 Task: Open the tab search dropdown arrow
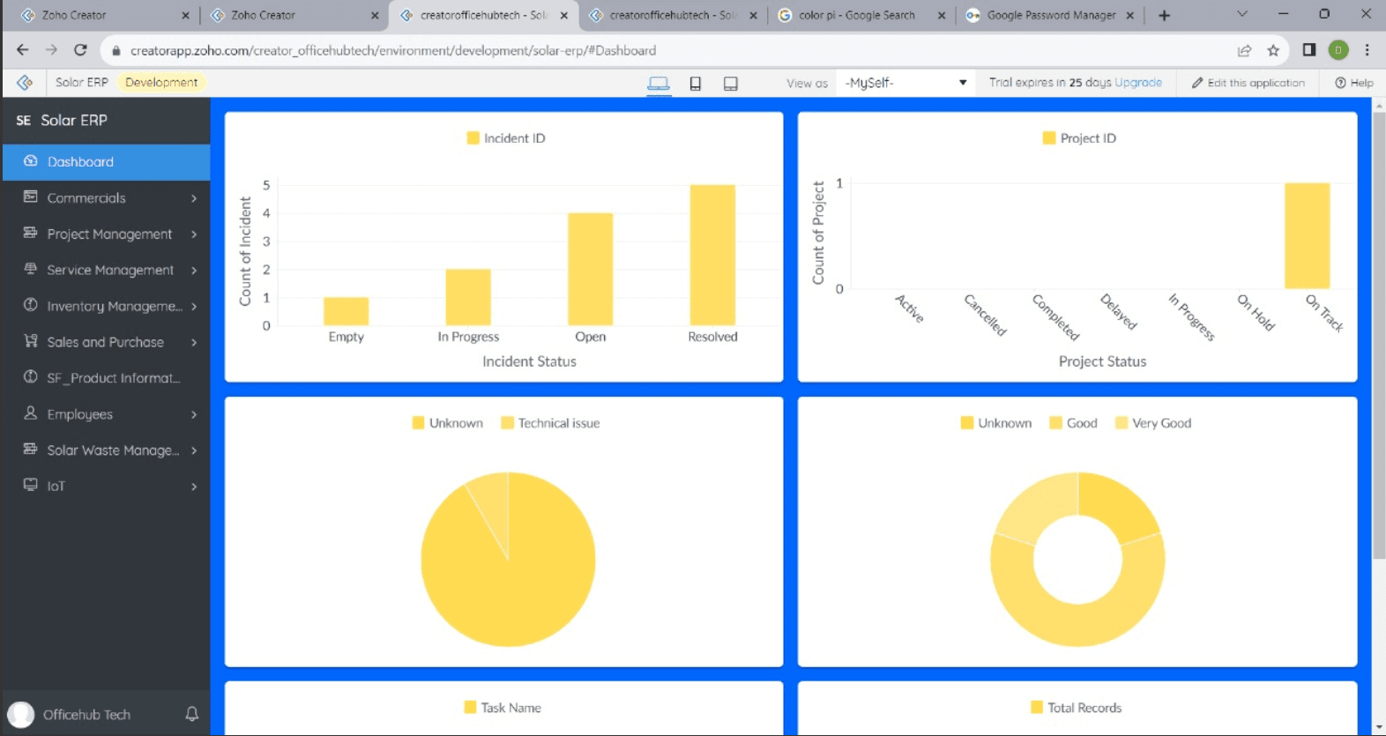(1242, 14)
